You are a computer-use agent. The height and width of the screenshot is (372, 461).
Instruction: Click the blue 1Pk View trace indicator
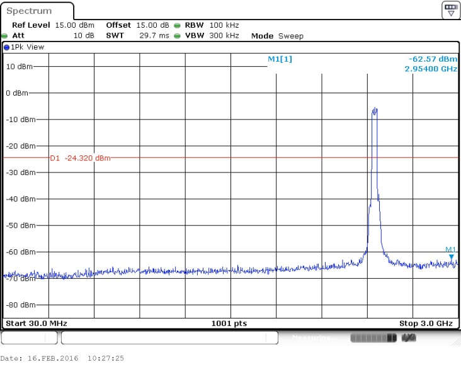coord(6,47)
